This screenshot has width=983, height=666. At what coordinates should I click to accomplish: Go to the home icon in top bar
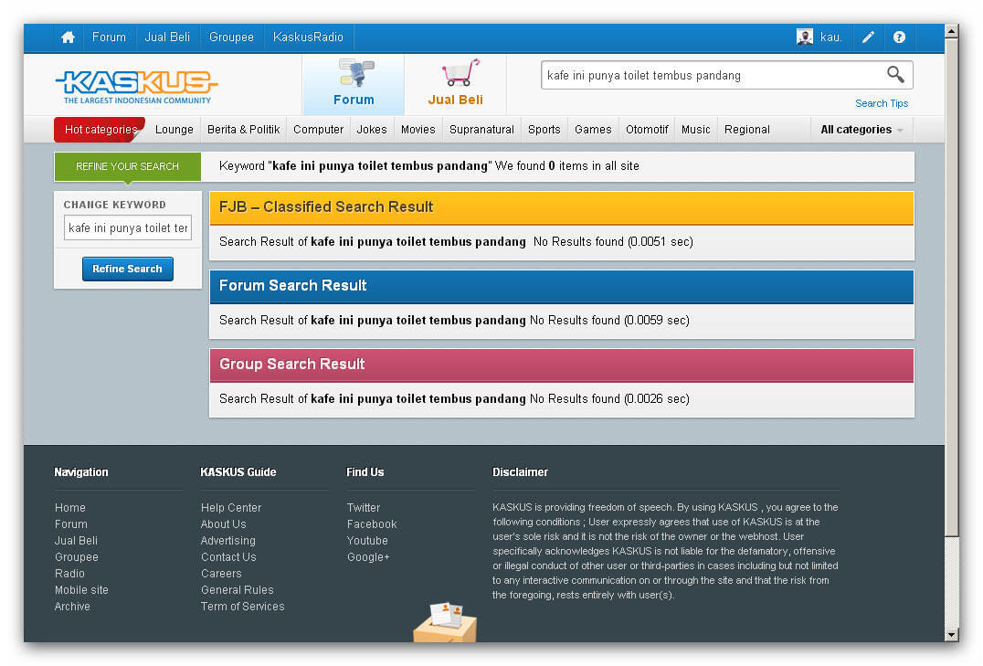68,37
